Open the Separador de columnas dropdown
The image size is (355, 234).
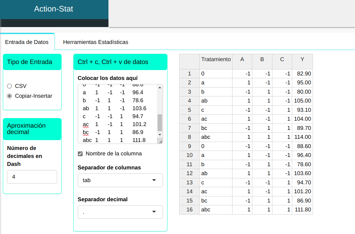(120, 180)
